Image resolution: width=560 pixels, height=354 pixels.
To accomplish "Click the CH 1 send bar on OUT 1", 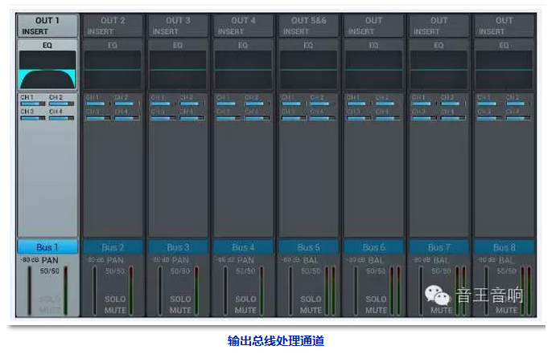I will (32, 104).
